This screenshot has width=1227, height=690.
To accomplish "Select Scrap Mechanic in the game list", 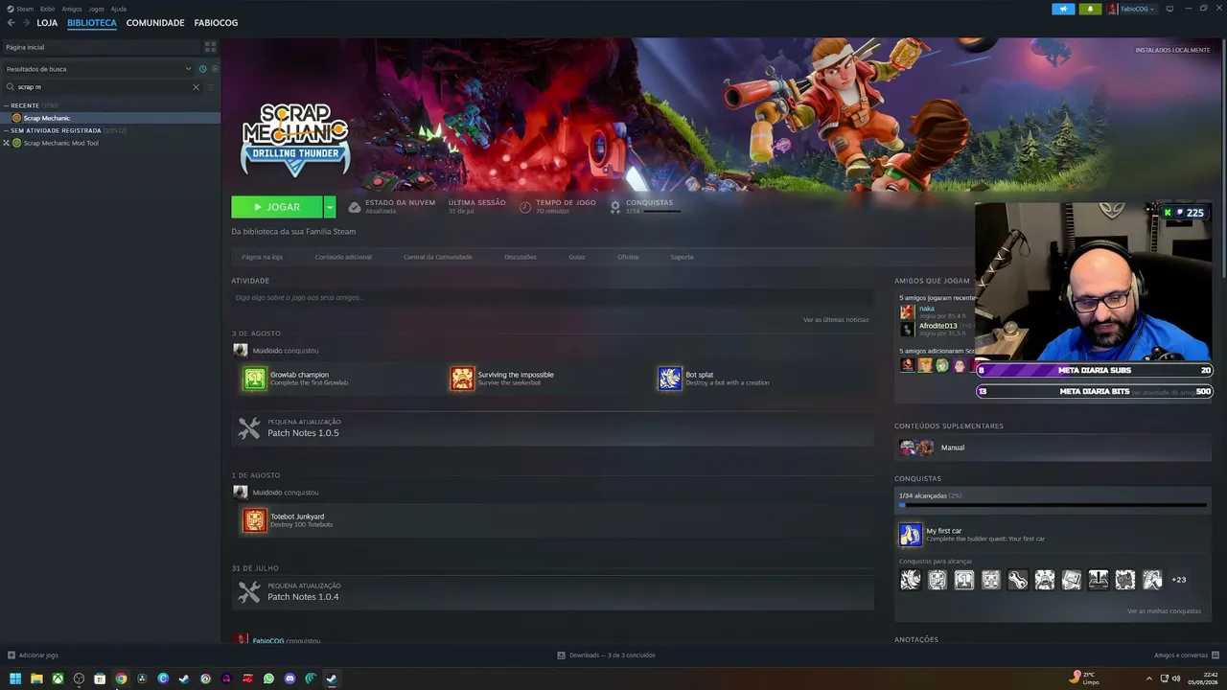I will point(110,118).
